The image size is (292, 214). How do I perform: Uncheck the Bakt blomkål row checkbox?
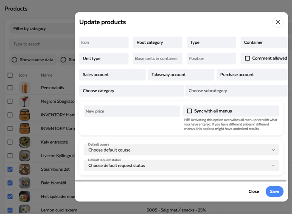[x=10, y=183]
